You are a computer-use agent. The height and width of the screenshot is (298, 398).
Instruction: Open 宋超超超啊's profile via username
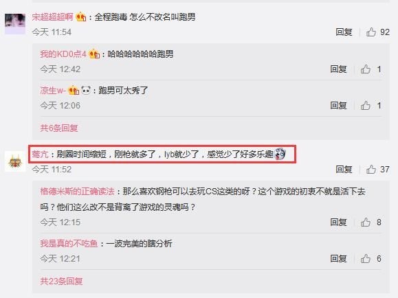[52, 17]
